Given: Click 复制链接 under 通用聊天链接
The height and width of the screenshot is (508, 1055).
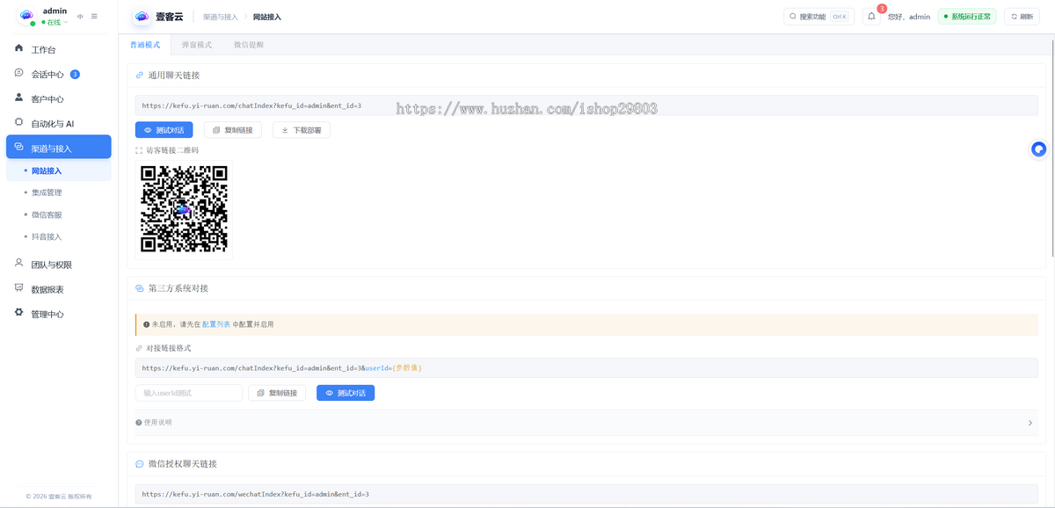Looking at the screenshot, I should pos(233,130).
